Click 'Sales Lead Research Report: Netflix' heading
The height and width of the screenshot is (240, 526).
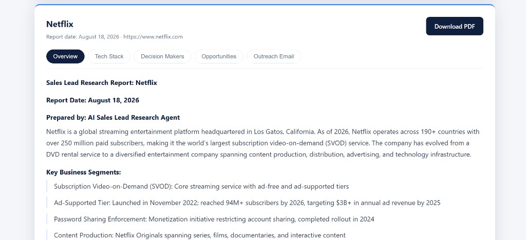[x=102, y=82]
